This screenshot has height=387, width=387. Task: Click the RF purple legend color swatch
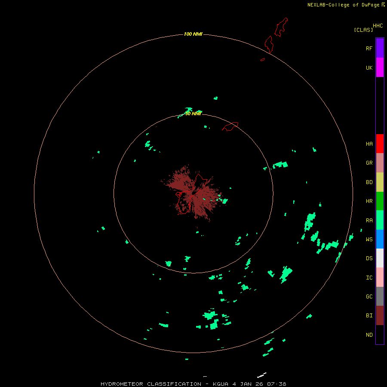380,48
